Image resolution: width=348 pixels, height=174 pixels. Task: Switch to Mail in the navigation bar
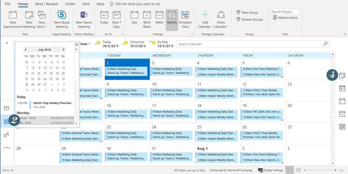7,108
